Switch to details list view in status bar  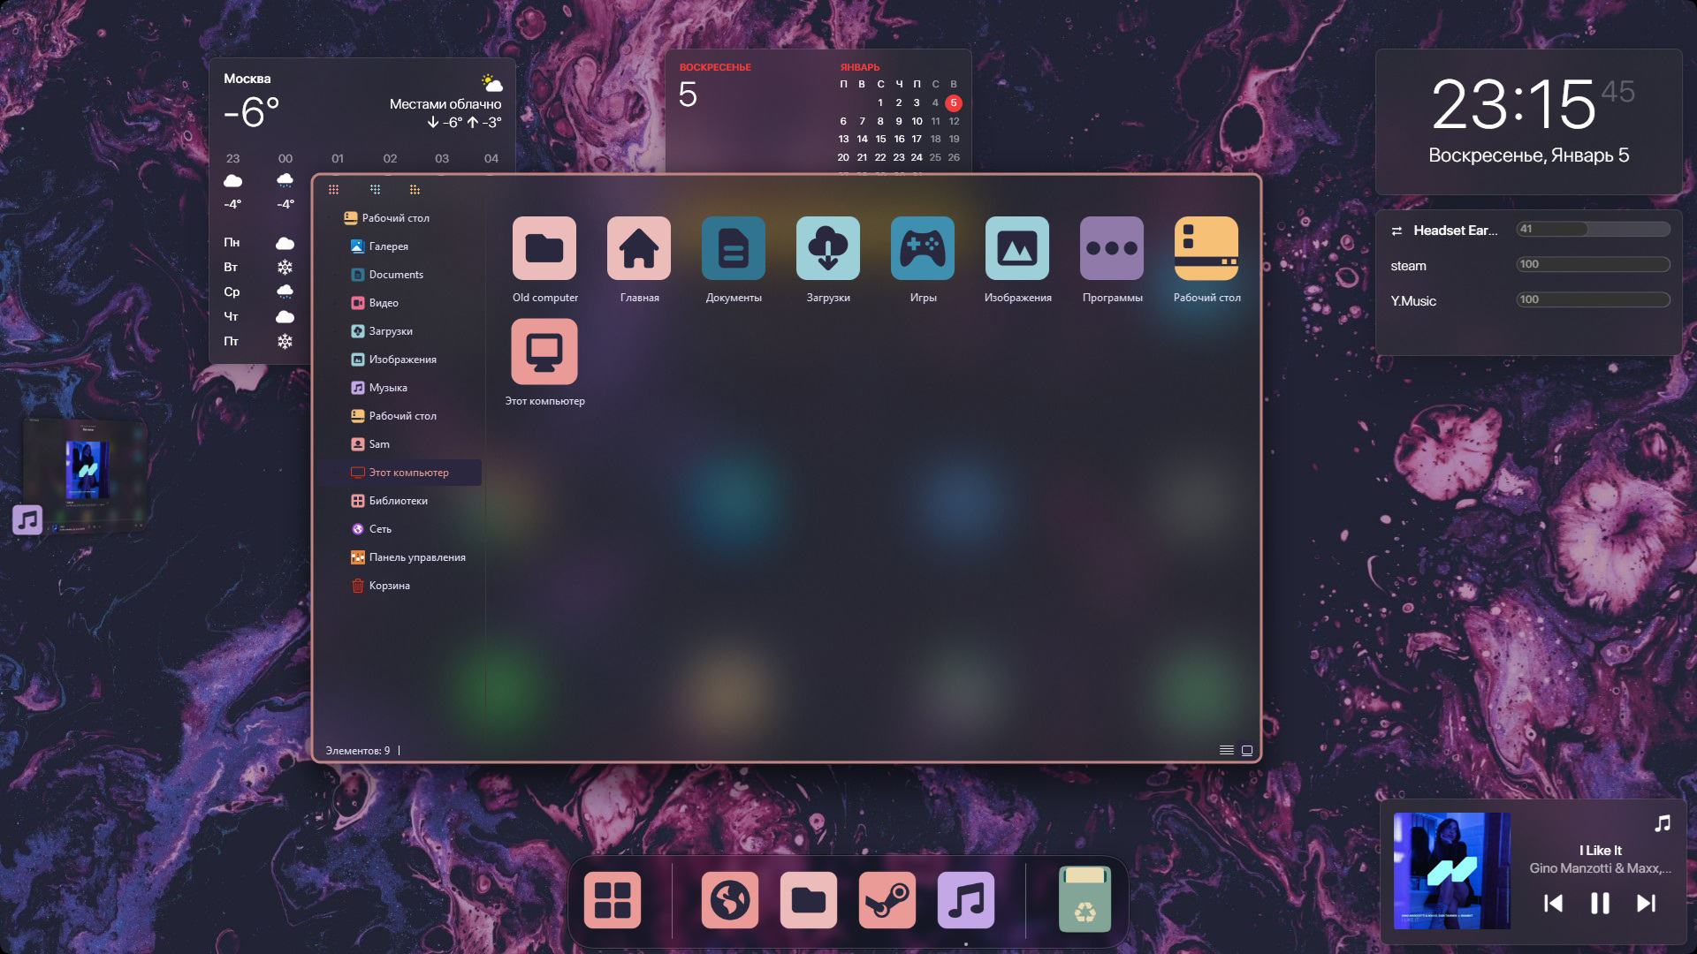click(x=1227, y=750)
